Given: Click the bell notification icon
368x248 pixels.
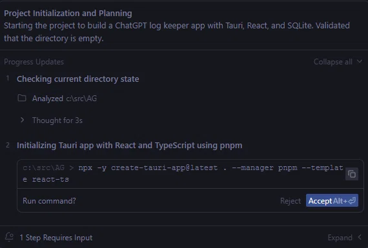Looking at the screenshot, I should (9, 237).
